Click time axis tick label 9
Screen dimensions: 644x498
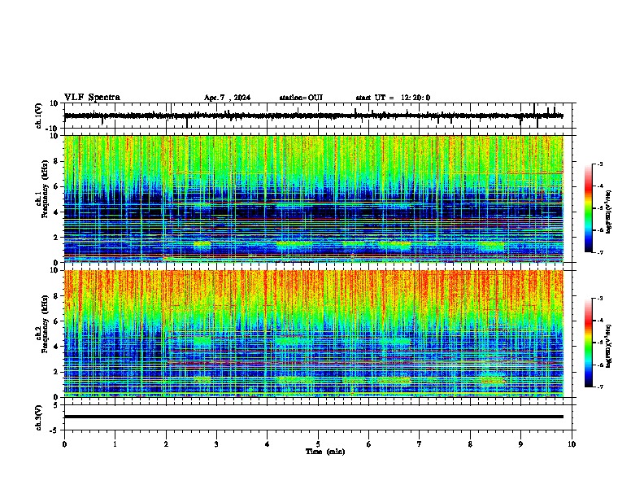(x=520, y=444)
